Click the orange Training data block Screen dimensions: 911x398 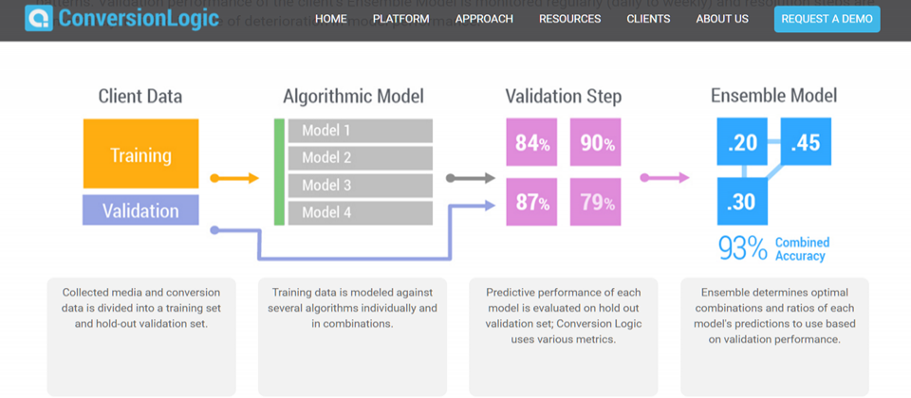[x=140, y=154]
